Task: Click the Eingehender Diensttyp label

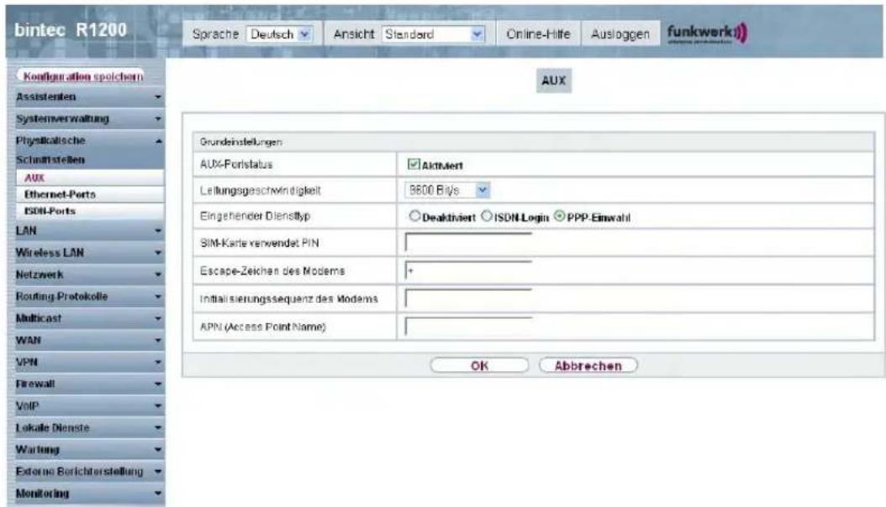Action: [x=255, y=216]
